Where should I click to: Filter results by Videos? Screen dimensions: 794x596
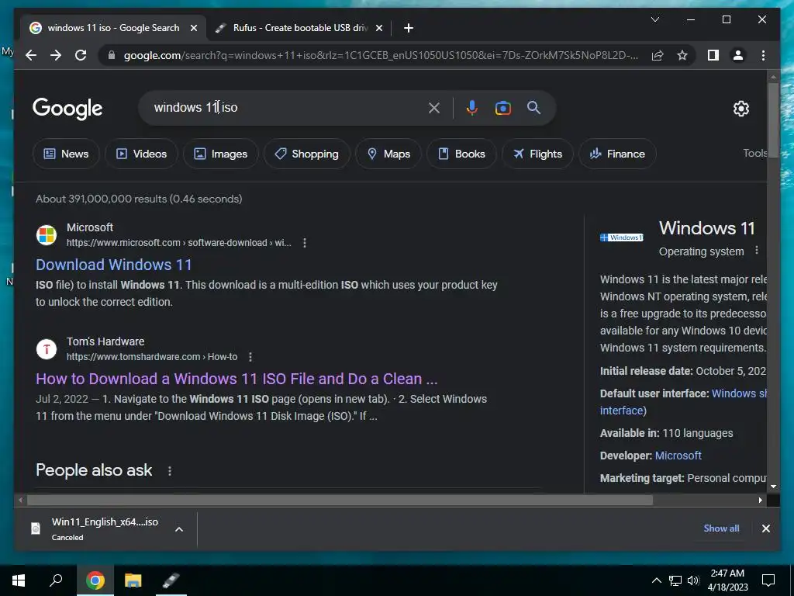coord(141,154)
